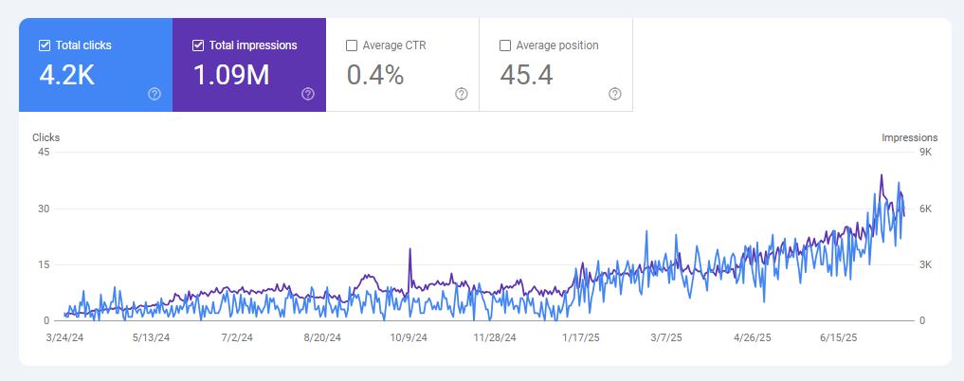
Task: Open the Average position help icon
Action: [615, 94]
